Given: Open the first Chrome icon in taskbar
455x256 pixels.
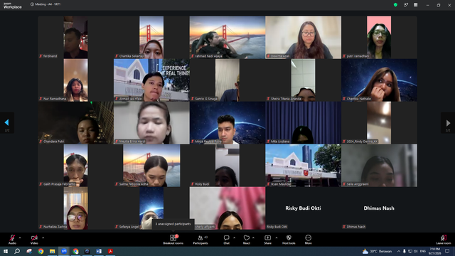Looking at the screenshot, I should 41,251.
